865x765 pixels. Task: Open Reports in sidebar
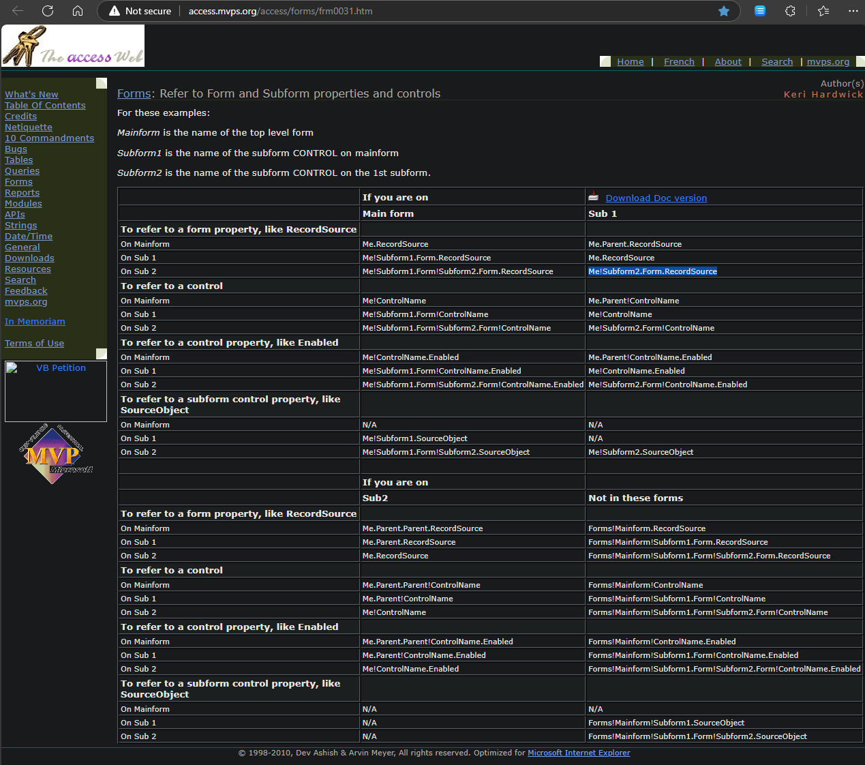click(x=22, y=192)
